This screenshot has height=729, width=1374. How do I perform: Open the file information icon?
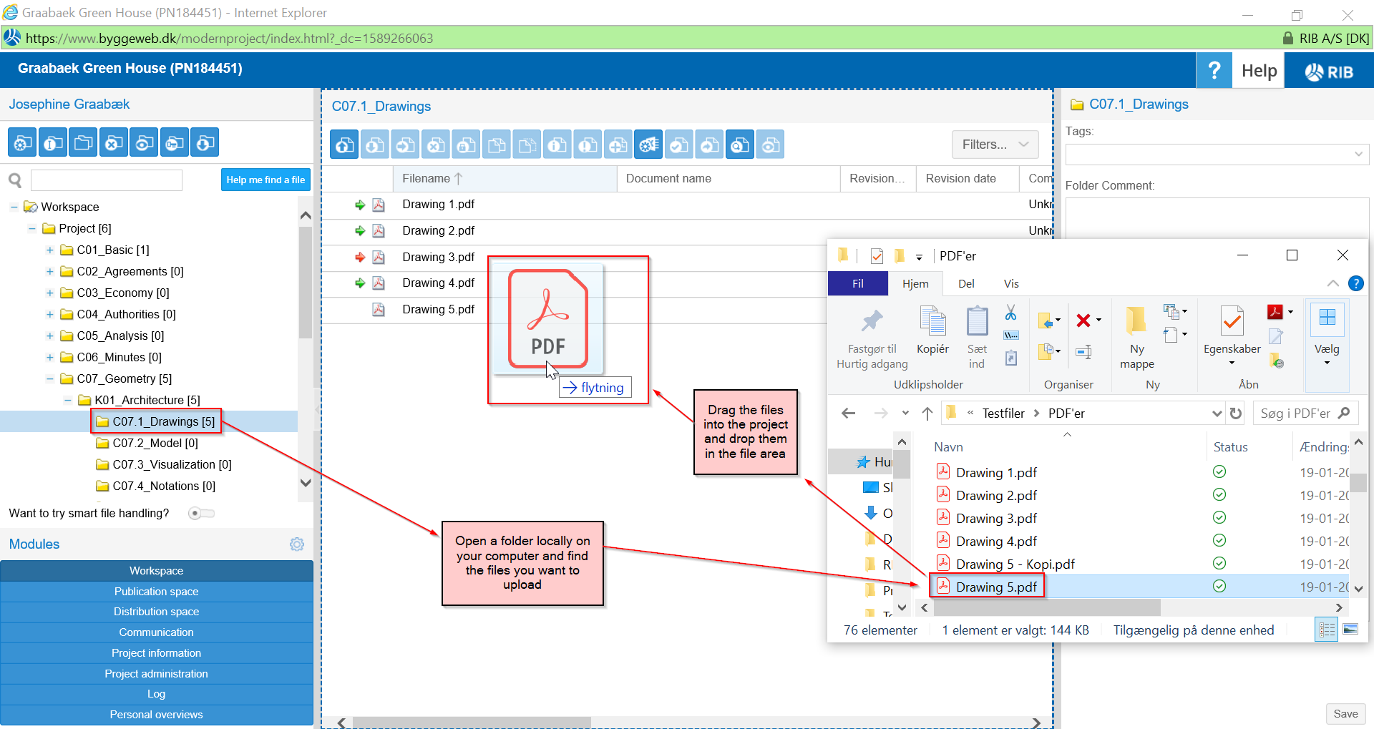point(557,144)
